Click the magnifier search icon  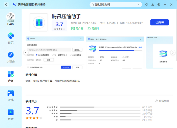pyautogui.click(x=93, y=5)
